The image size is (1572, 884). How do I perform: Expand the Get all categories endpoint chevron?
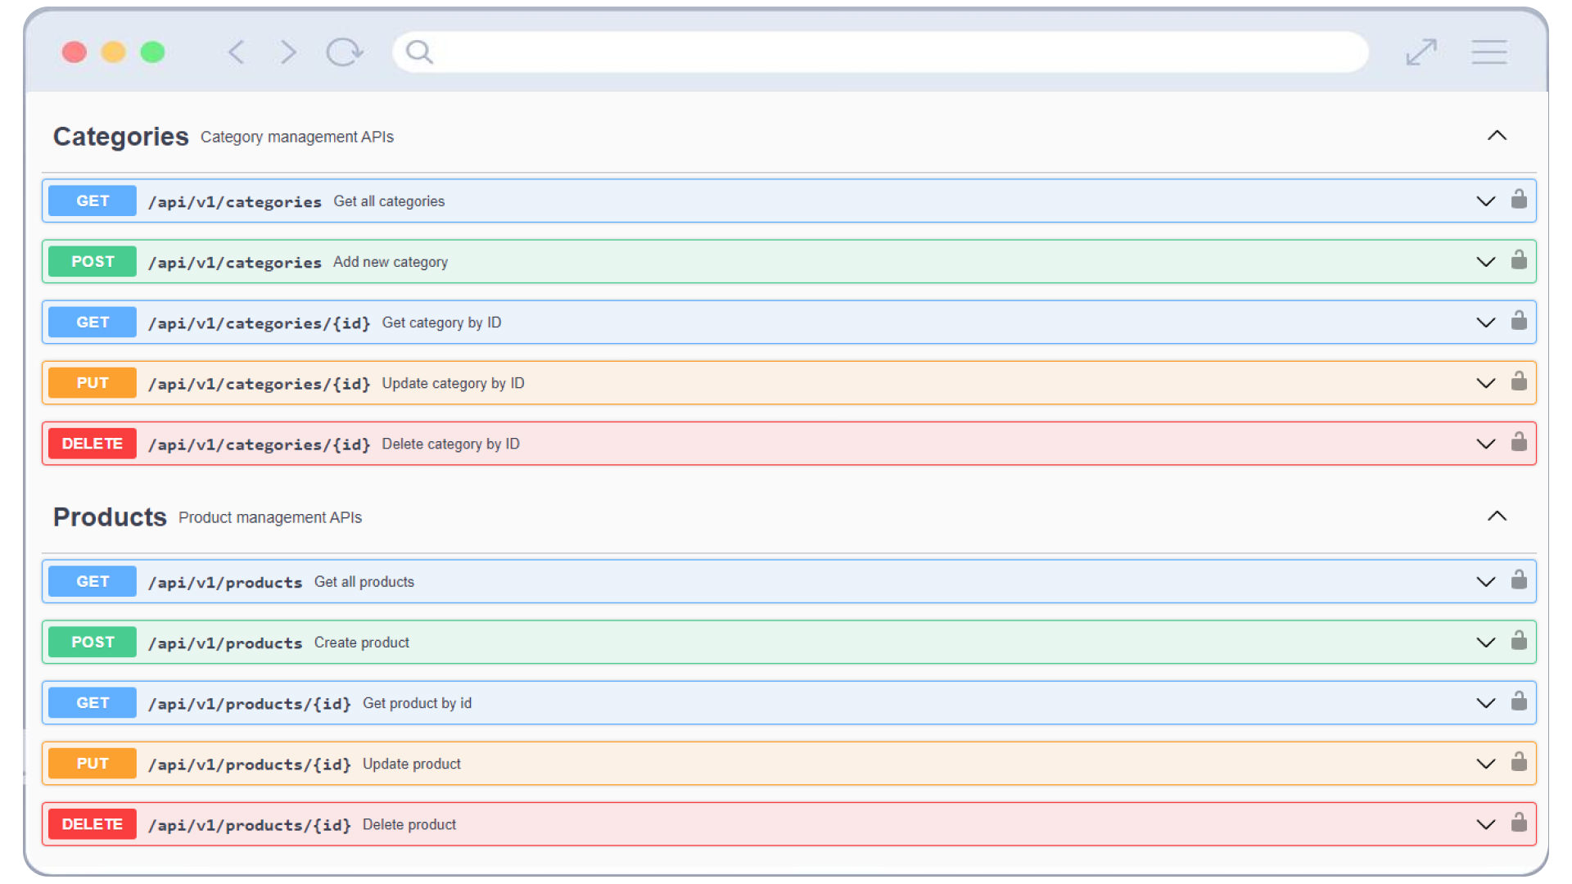tap(1485, 201)
